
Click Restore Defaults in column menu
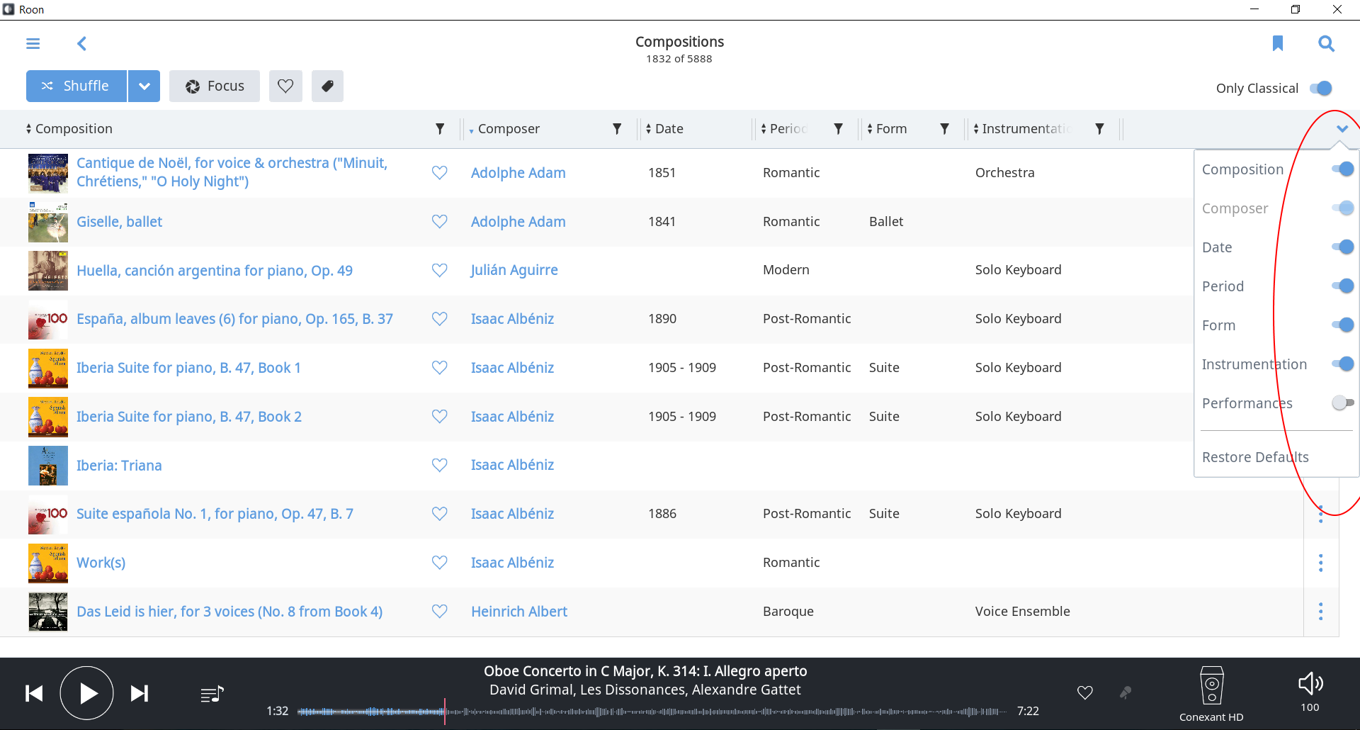point(1255,457)
